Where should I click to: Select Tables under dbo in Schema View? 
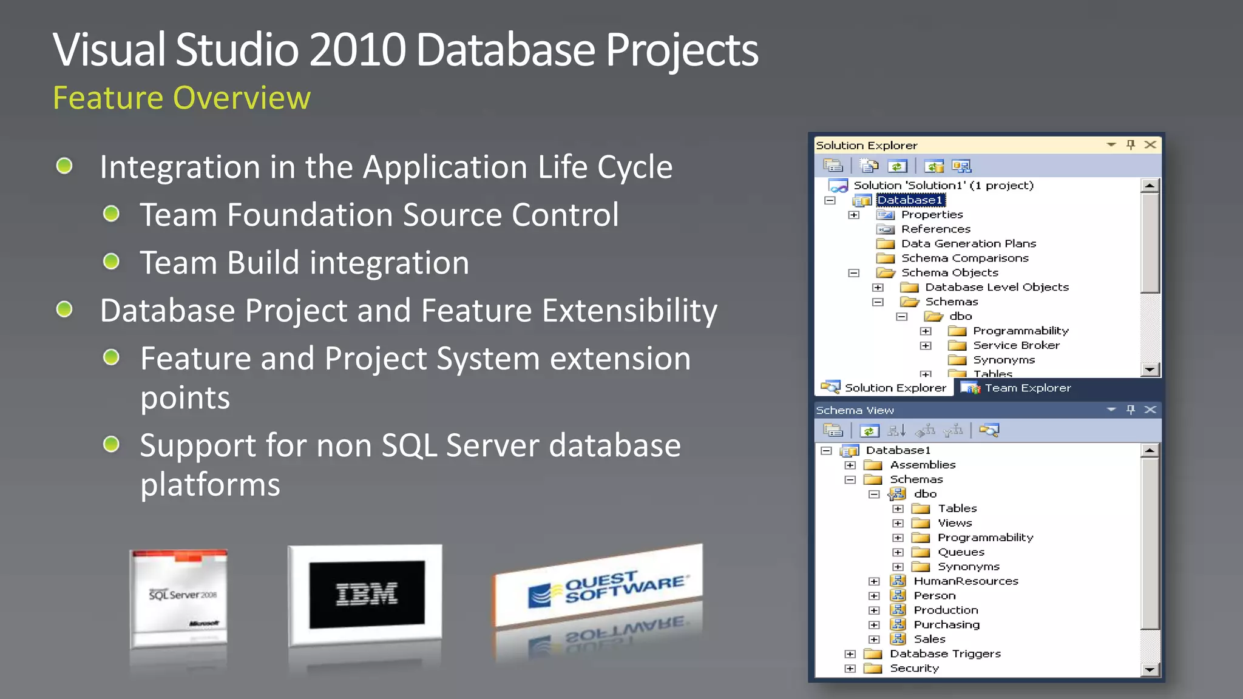point(957,508)
